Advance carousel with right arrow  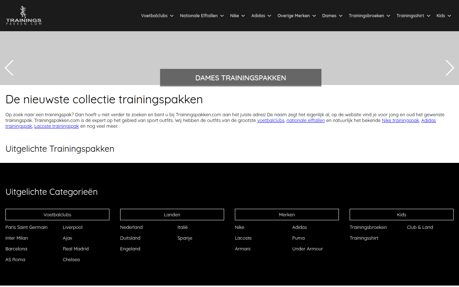click(450, 68)
